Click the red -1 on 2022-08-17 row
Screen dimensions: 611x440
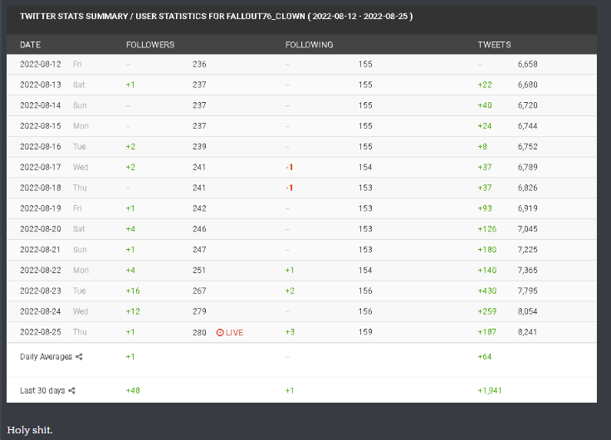click(289, 168)
